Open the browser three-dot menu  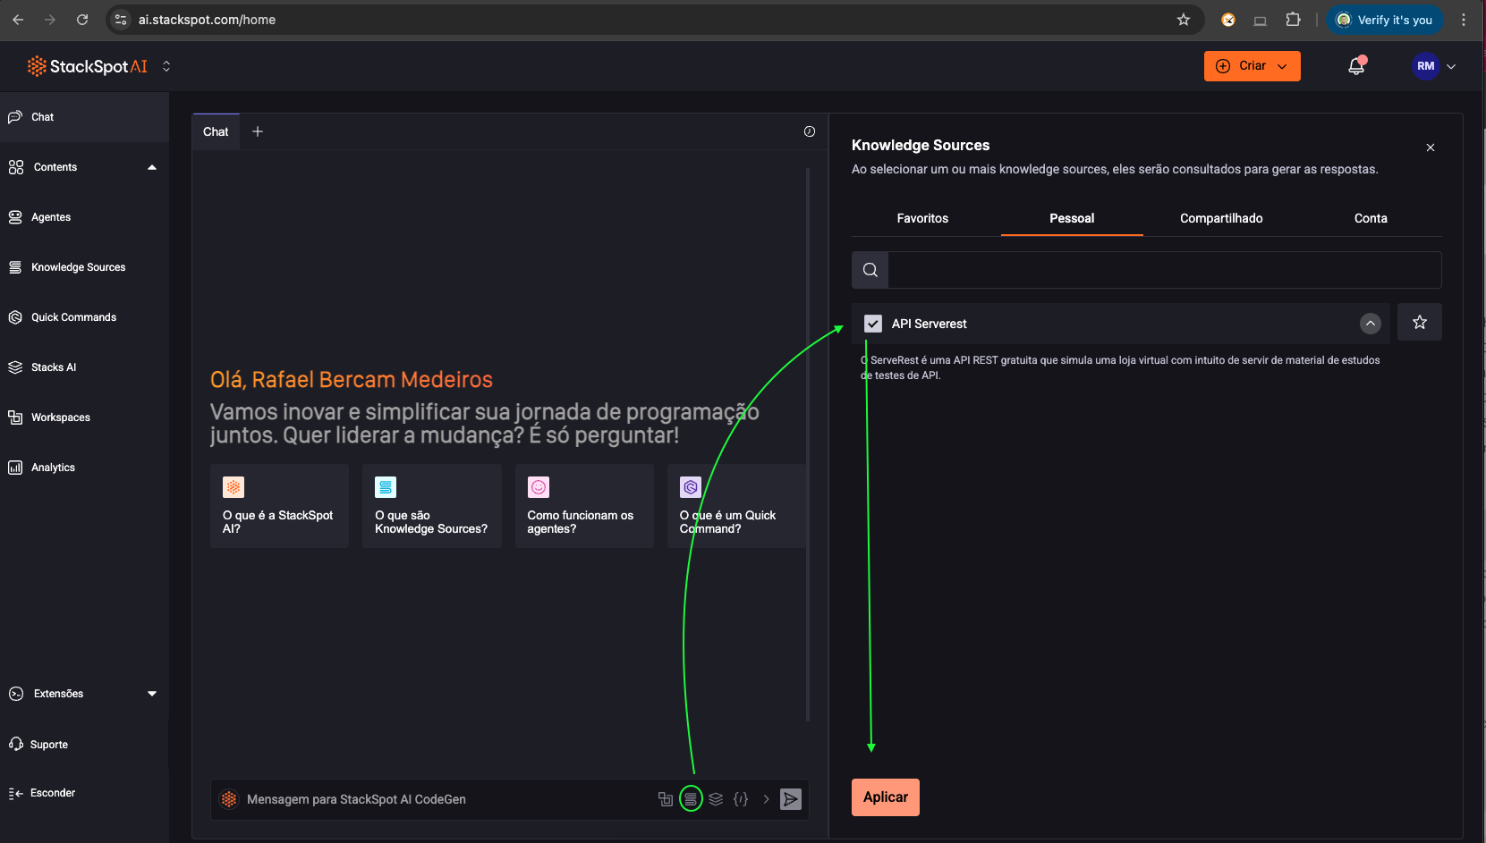(x=1464, y=20)
